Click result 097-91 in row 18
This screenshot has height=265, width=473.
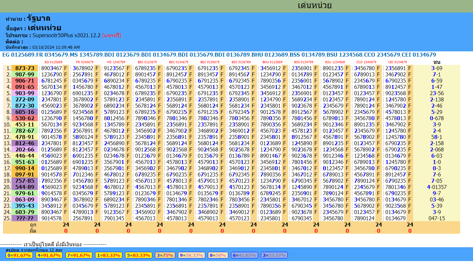[x=25, y=174]
